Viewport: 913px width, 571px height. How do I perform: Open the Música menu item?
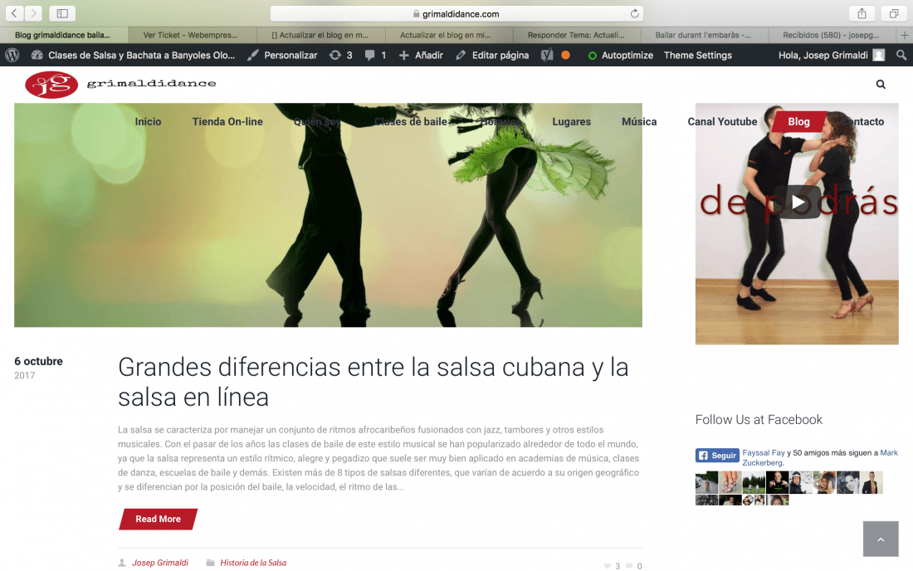pos(639,122)
